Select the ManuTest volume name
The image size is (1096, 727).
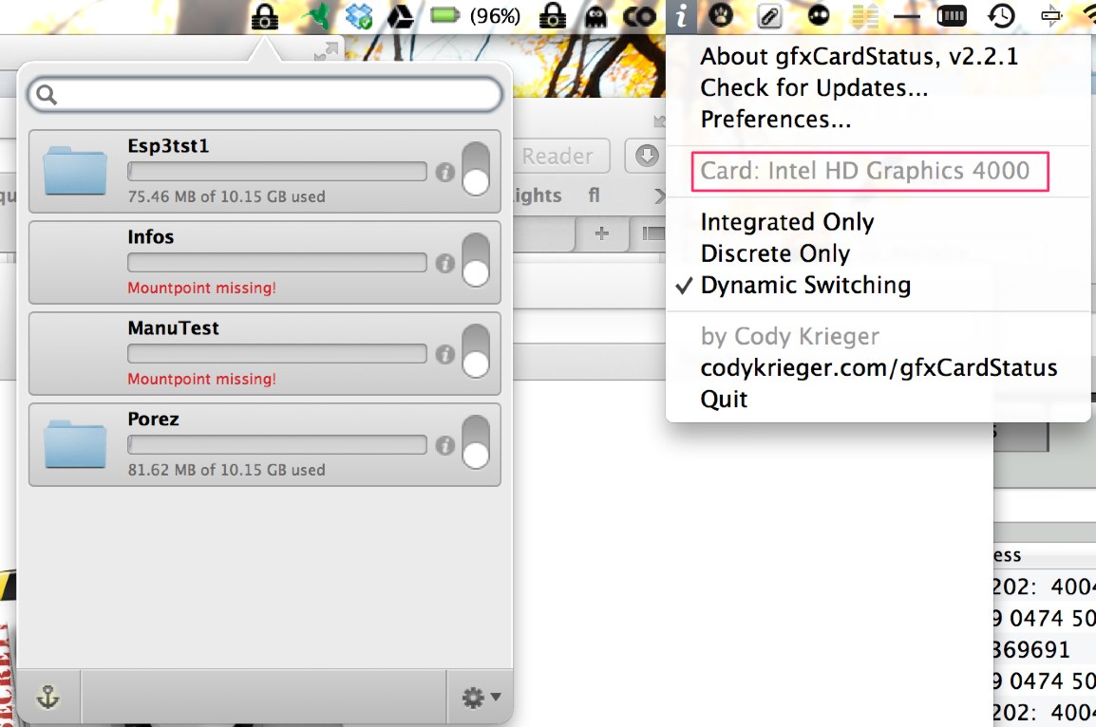174,327
